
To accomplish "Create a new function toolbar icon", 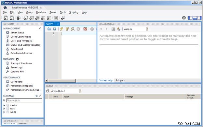I will tap(49, 18).
